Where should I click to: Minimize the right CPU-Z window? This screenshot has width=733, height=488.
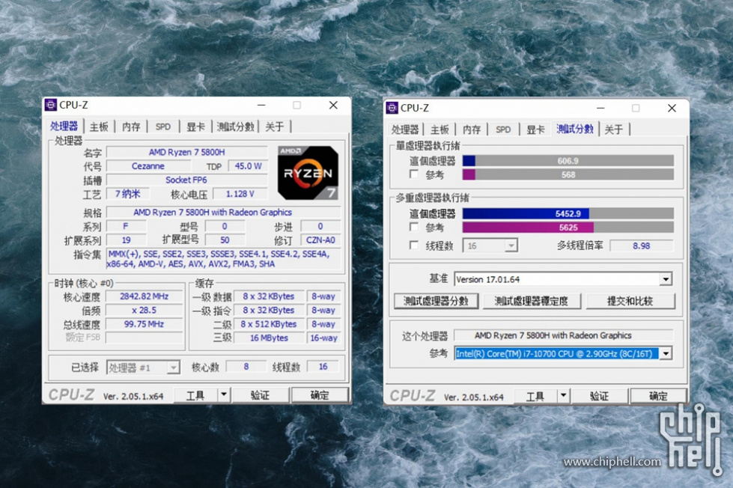click(x=600, y=108)
